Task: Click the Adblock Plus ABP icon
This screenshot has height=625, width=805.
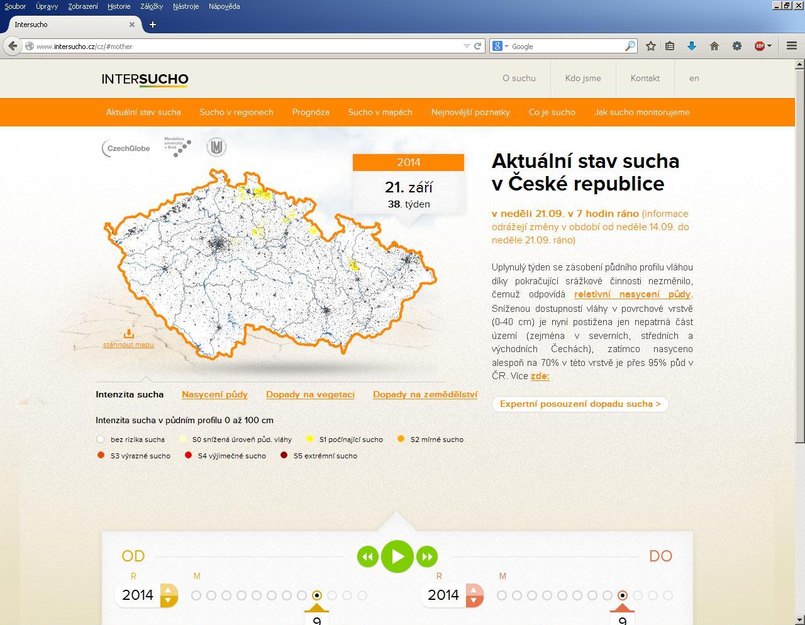Action: pos(759,46)
